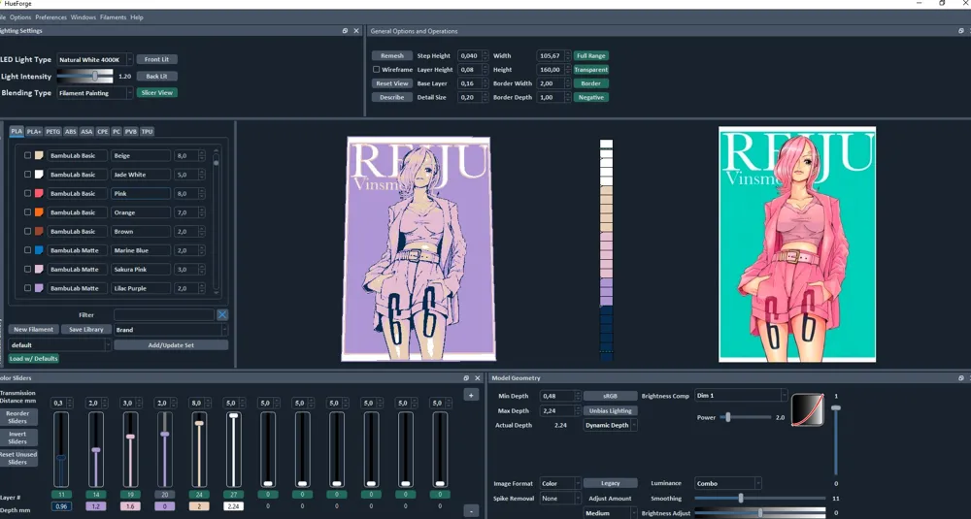The image size is (971, 519).
Task: Click the Jade White filament color swatch
Action: tap(39, 175)
